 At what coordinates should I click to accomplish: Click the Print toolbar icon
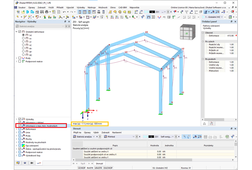click(x=47, y=12)
